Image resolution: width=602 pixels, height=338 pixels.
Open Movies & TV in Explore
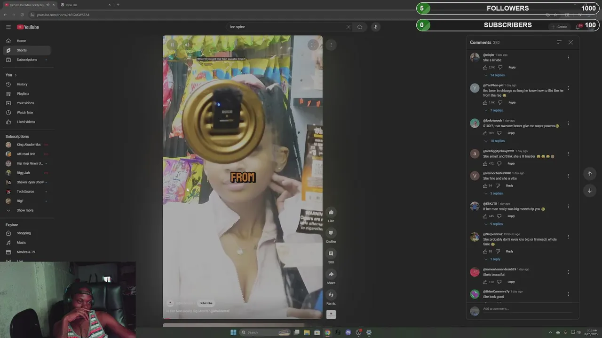pos(27,252)
